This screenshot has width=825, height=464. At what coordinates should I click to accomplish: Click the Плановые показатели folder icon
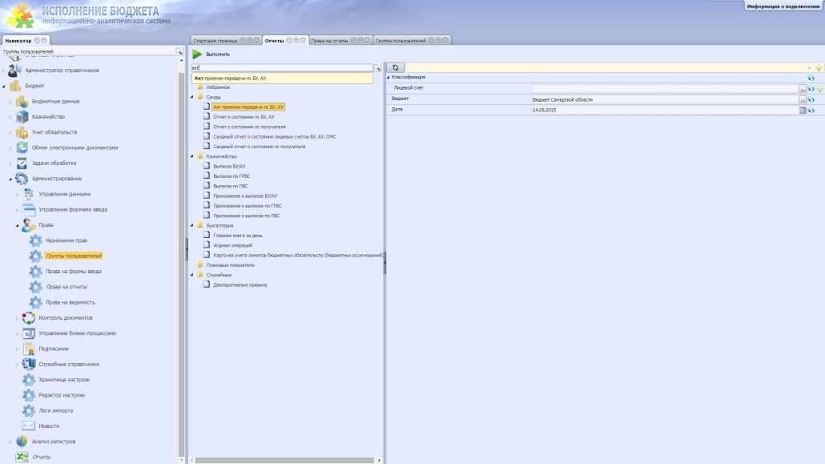[x=200, y=265]
